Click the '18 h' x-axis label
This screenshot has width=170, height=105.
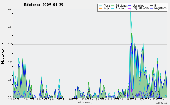(x=129, y=100)
